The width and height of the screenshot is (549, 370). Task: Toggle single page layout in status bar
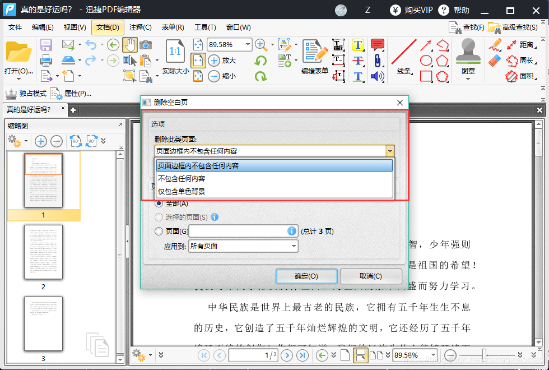(345, 355)
